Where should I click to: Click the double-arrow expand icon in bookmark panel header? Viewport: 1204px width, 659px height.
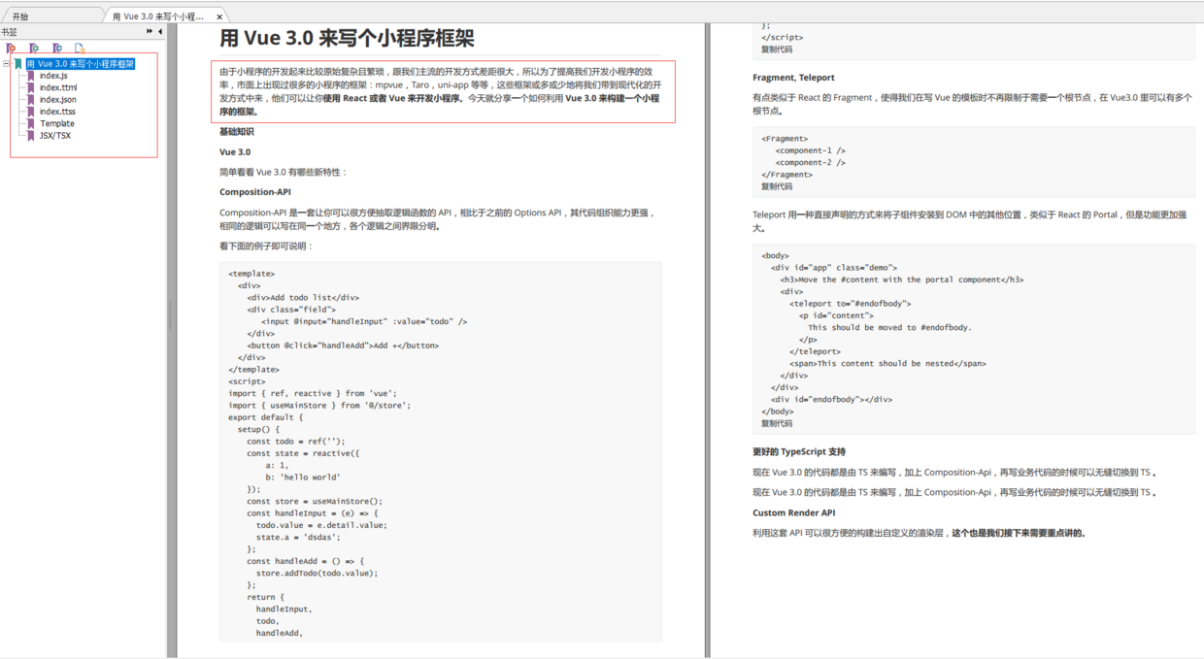click(x=150, y=31)
